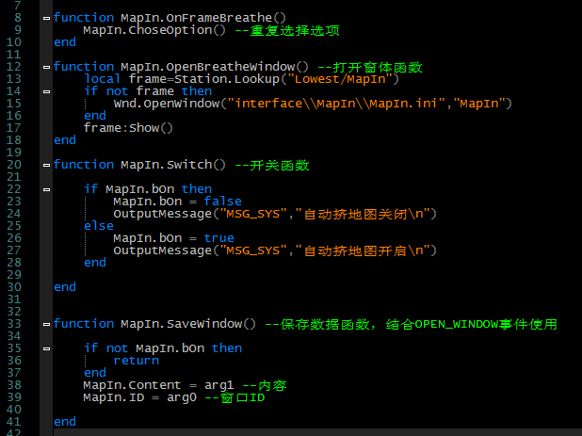Click the 'false' keyword on line 23
Image resolution: width=582 pixels, height=436 pixels.
(222, 202)
